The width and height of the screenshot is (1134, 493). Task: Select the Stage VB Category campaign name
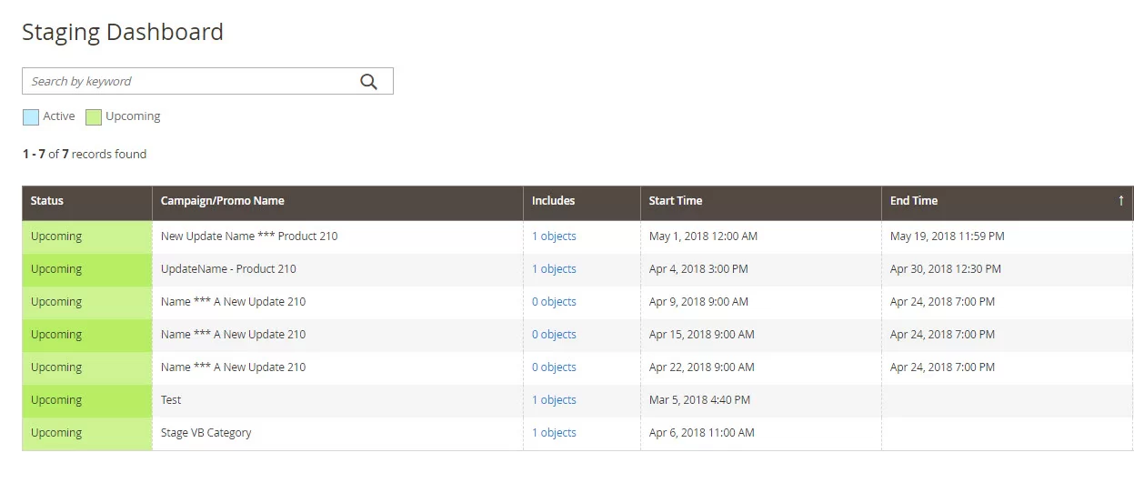point(206,433)
